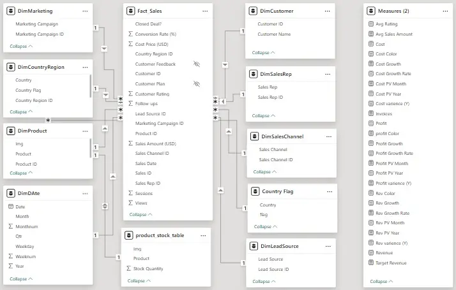The image size is (456, 290).
Task: Click calculator icon beside Avg Rating measure
Action: (371, 24)
